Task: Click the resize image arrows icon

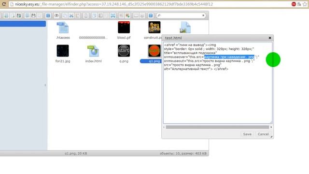Action: click(113, 15)
